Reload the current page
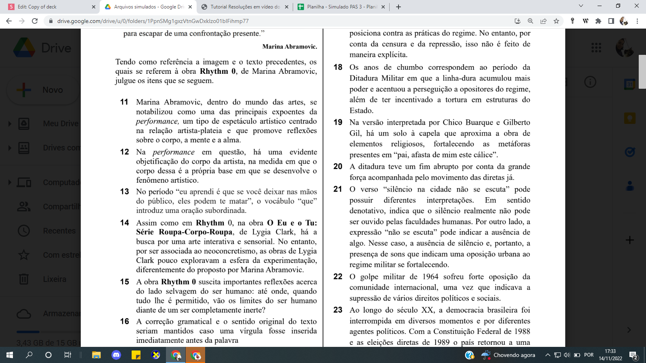Image resolution: width=646 pixels, height=363 pixels. (35, 21)
